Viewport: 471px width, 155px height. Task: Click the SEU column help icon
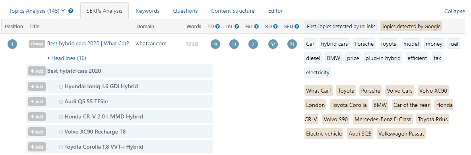pyautogui.click(x=297, y=27)
